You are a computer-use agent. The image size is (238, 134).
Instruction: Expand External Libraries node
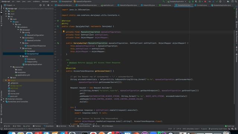point(4,99)
